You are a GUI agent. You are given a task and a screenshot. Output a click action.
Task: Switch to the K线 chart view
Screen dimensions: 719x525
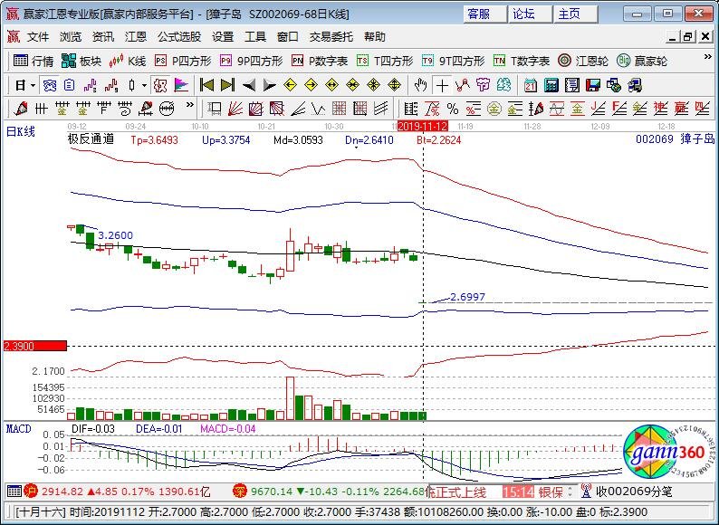(128, 61)
